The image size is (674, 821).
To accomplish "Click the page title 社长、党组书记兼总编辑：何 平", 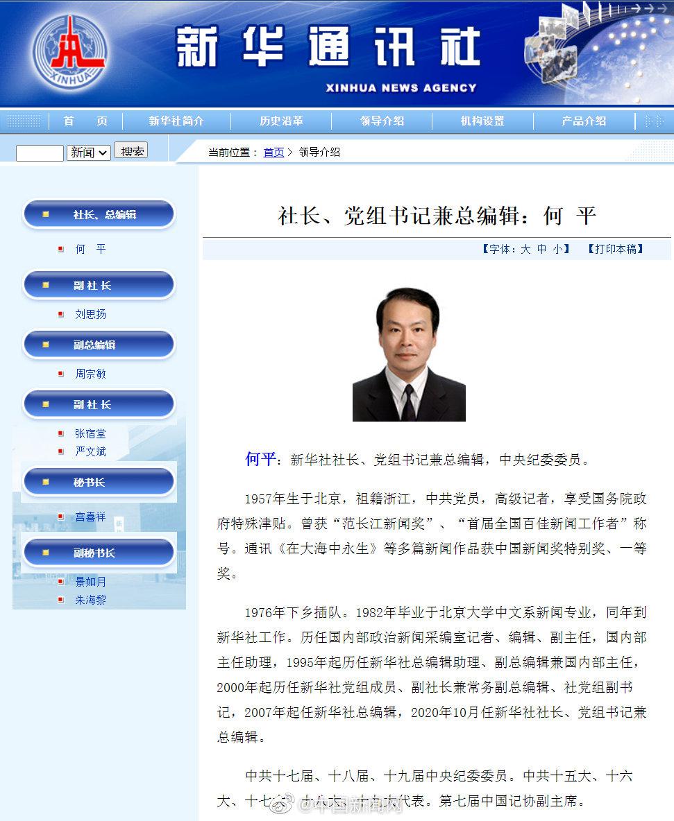I will click(437, 216).
